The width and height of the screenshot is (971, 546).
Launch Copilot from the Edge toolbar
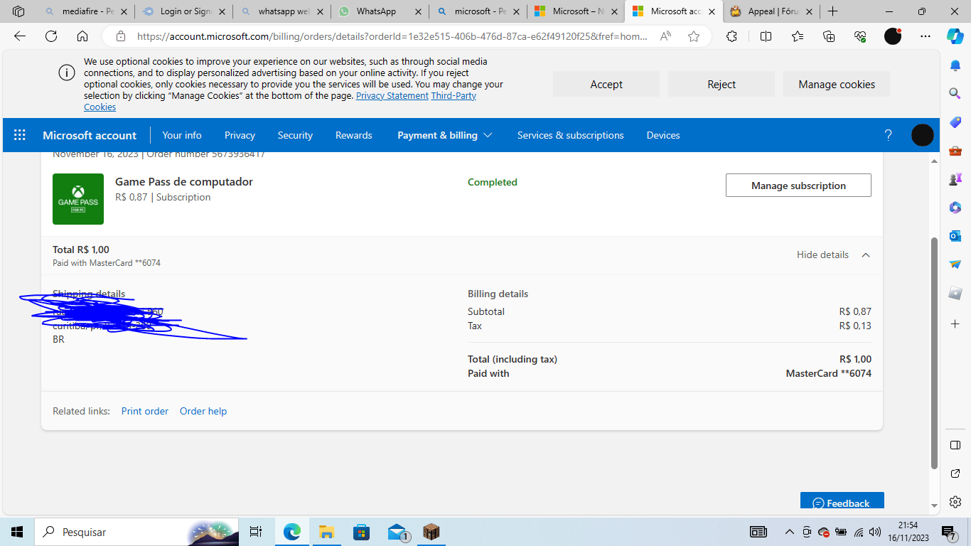[x=955, y=36]
